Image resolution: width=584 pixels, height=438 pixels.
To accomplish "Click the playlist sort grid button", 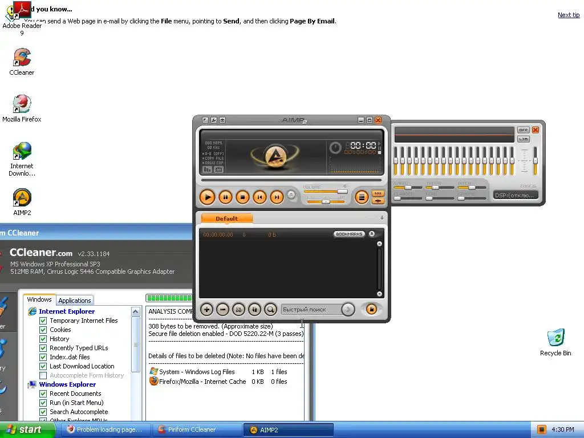I will (x=239, y=309).
